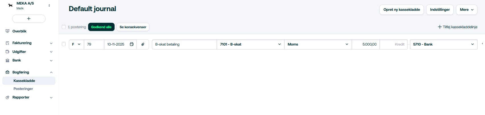Click the paperclip attachment icon
This screenshot has height=115, width=485.
(143, 44)
